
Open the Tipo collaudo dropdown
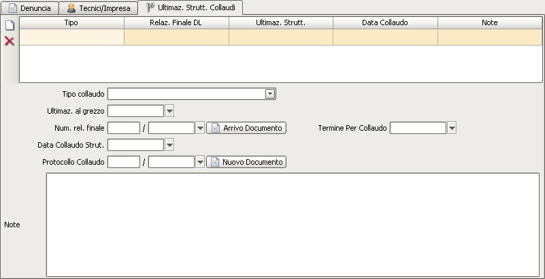pyautogui.click(x=270, y=94)
